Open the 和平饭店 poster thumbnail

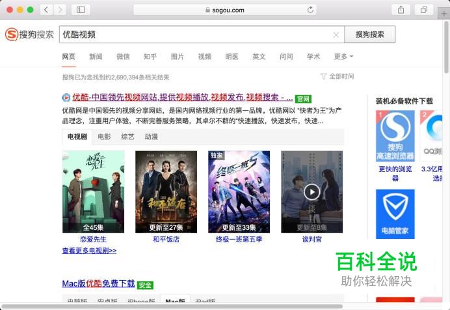click(166, 191)
